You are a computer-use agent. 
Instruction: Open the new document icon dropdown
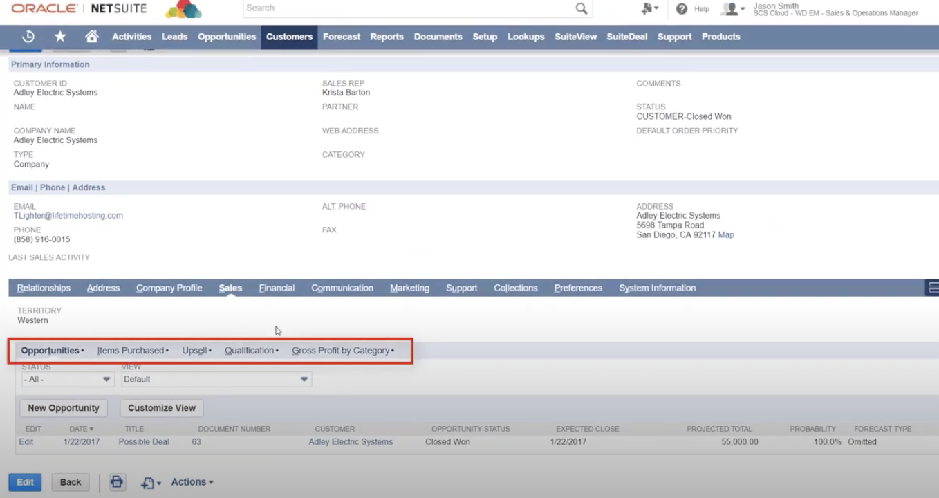(149, 483)
